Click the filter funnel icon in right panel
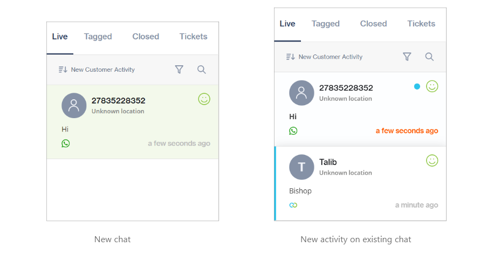Screen dimensions: 480x260 pos(407,57)
